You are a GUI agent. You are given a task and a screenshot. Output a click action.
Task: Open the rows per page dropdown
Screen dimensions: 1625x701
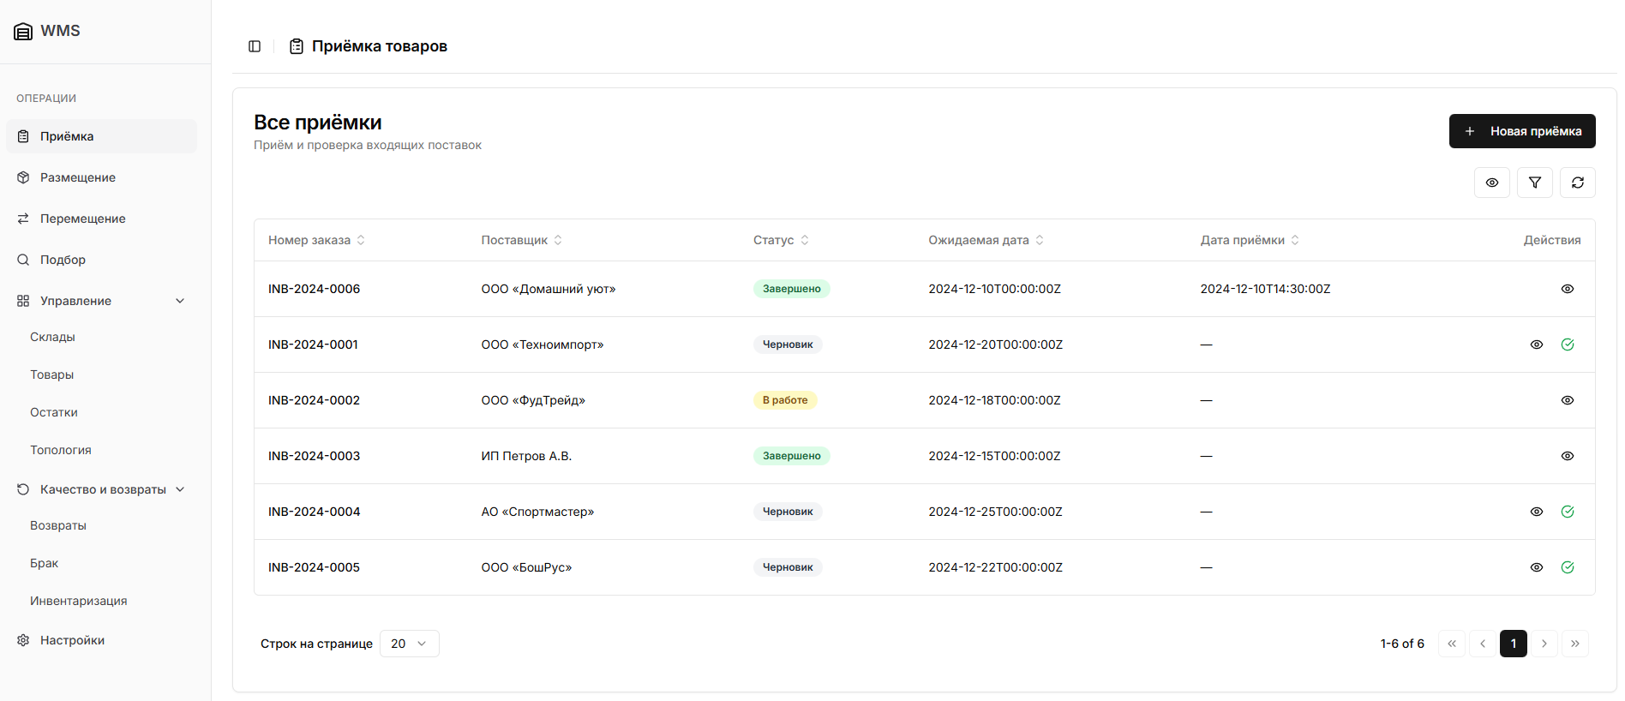point(409,644)
